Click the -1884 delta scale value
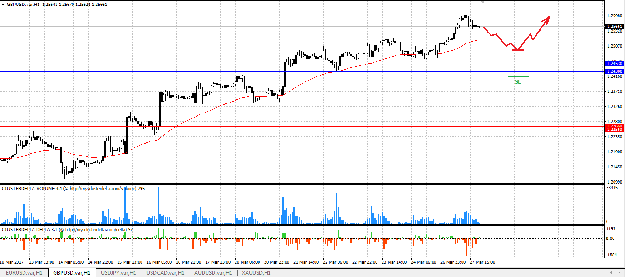Viewport: 625px width, 277px height. click(613, 255)
